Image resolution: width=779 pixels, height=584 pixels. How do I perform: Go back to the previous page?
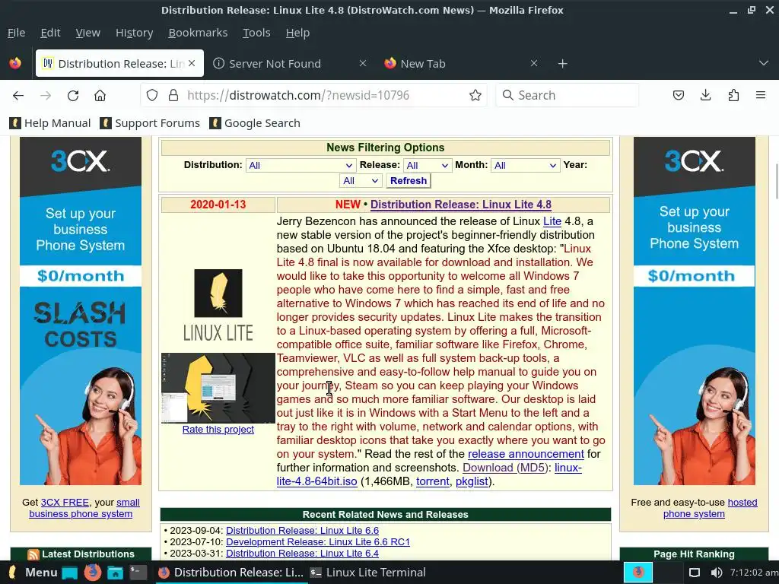[18, 95]
